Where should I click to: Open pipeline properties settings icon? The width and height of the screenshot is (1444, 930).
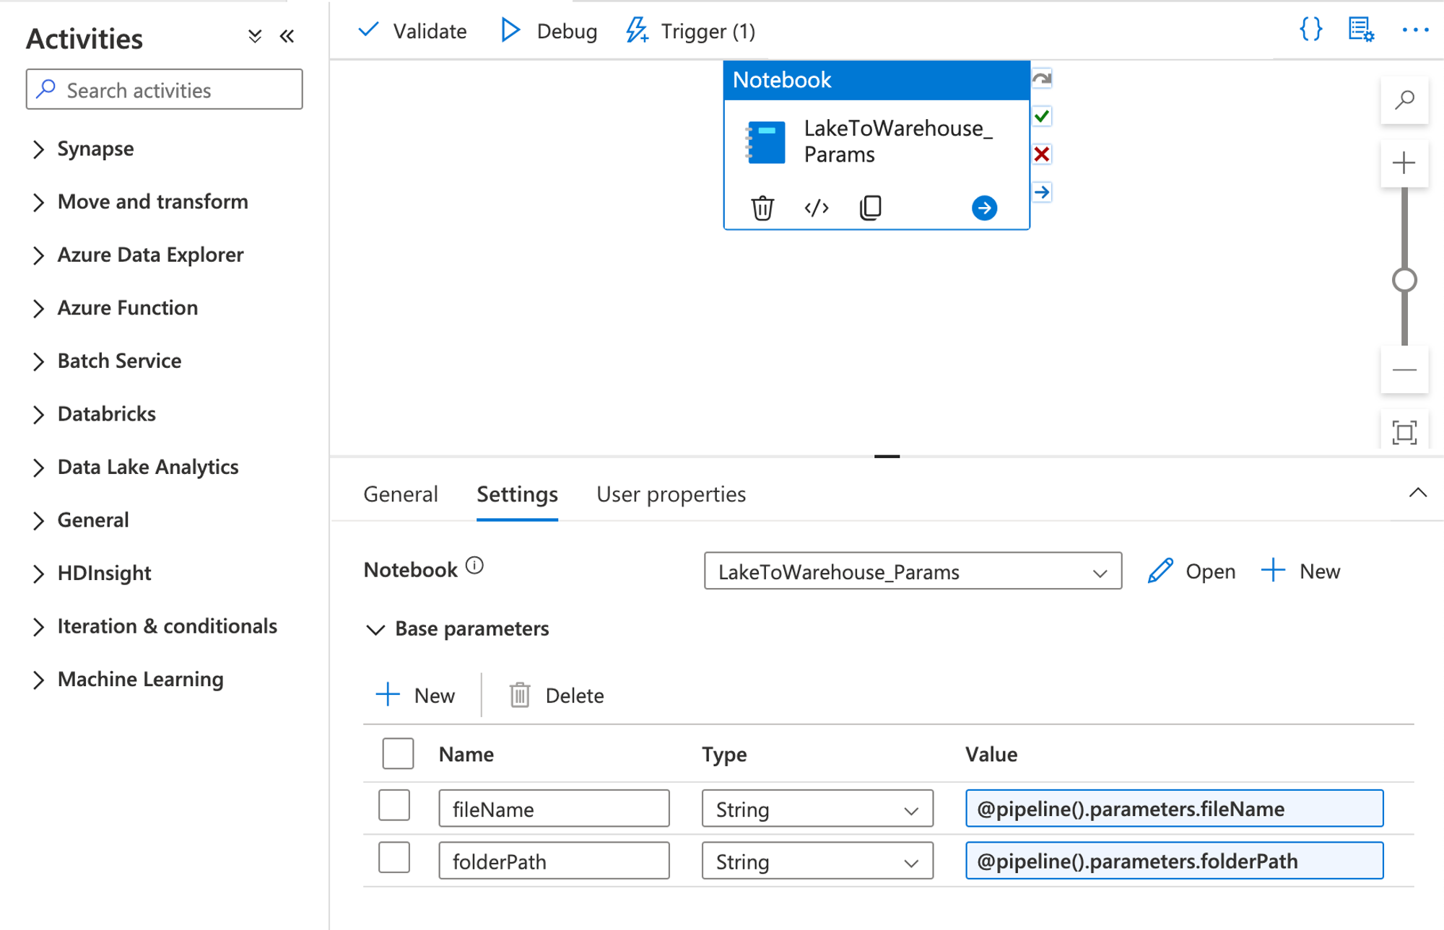click(1361, 30)
